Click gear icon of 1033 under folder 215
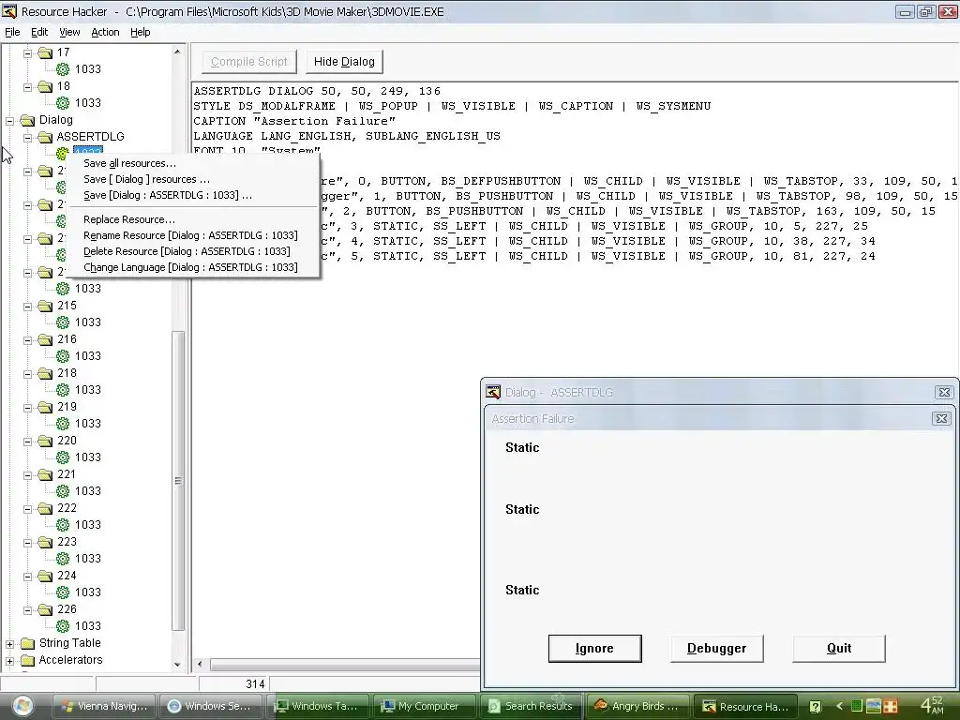The height and width of the screenshot is (720, 960). tap(63, 322)
